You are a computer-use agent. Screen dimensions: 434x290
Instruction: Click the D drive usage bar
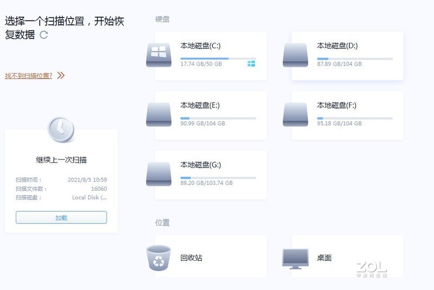click(355, 59)
